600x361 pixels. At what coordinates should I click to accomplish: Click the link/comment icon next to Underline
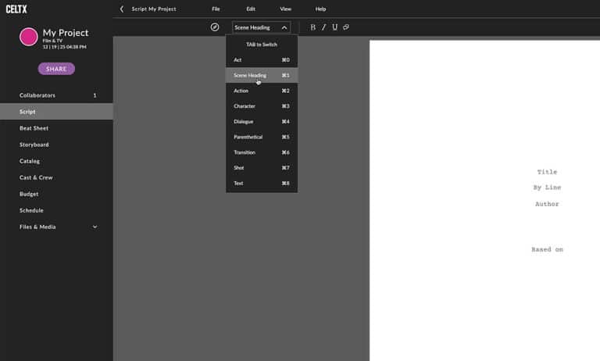click(x=346, y=27)
